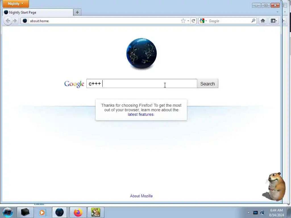This screenshot has width=291, height=218.
Task: Open the orange Nightly application menu
Action: [x=16, y=4]
